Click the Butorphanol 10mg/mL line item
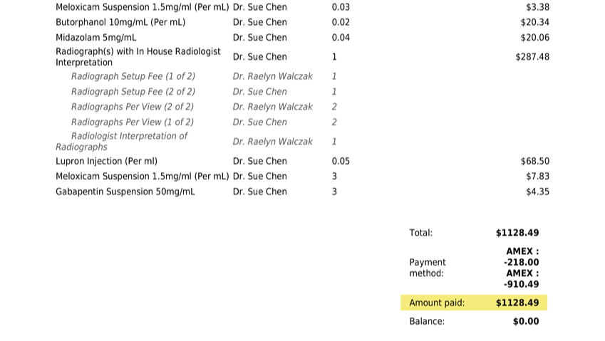The width and height of the screenshot is (605, 341). (120, 22)
